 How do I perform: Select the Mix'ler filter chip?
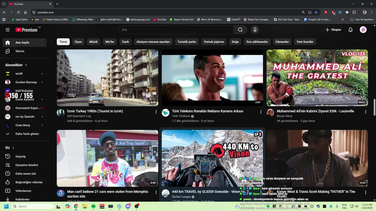pyautogui.click(x=110, y=42)
